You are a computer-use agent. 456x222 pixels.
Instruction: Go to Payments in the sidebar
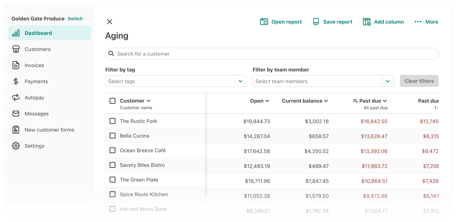coord(36,81)
